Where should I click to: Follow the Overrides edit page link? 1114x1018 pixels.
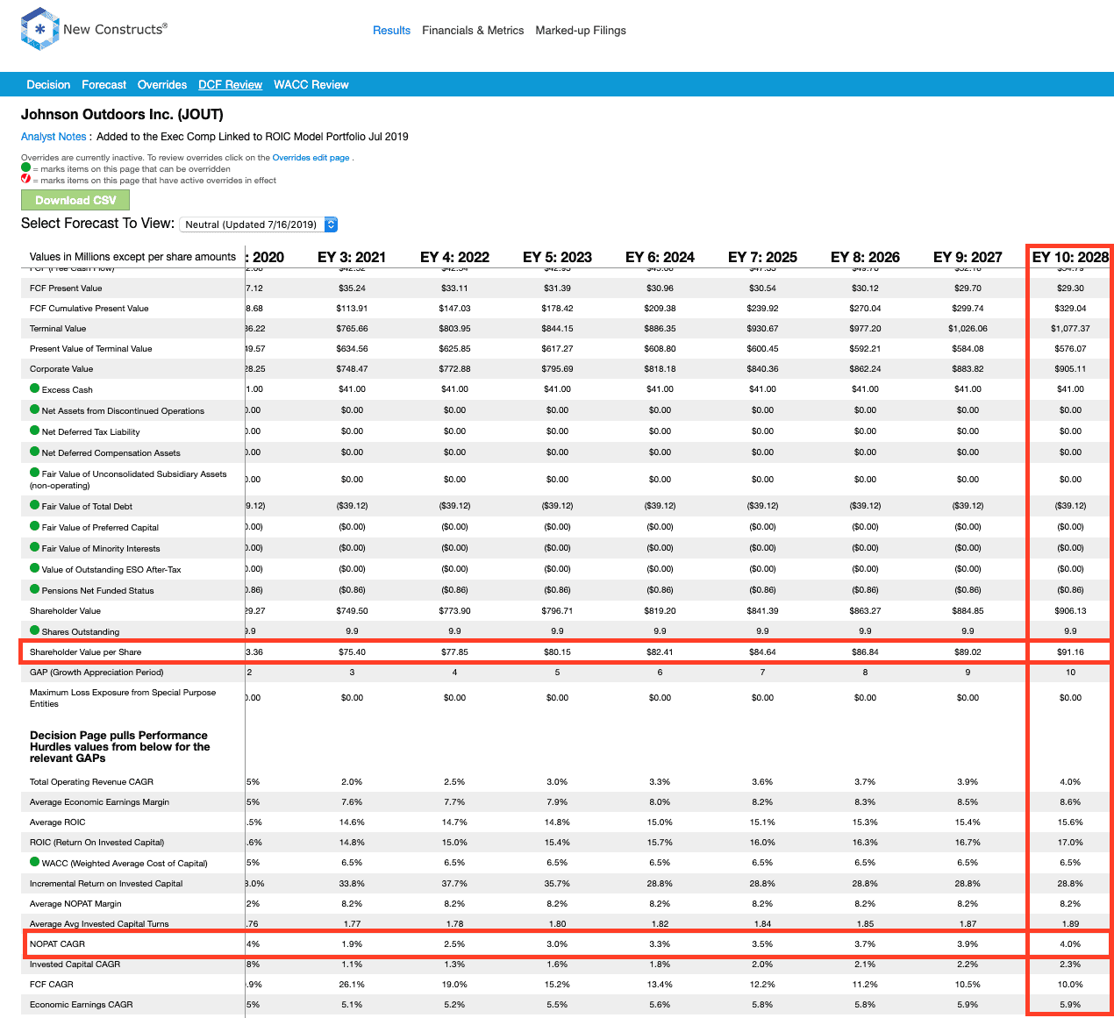[x=311, y=158]
